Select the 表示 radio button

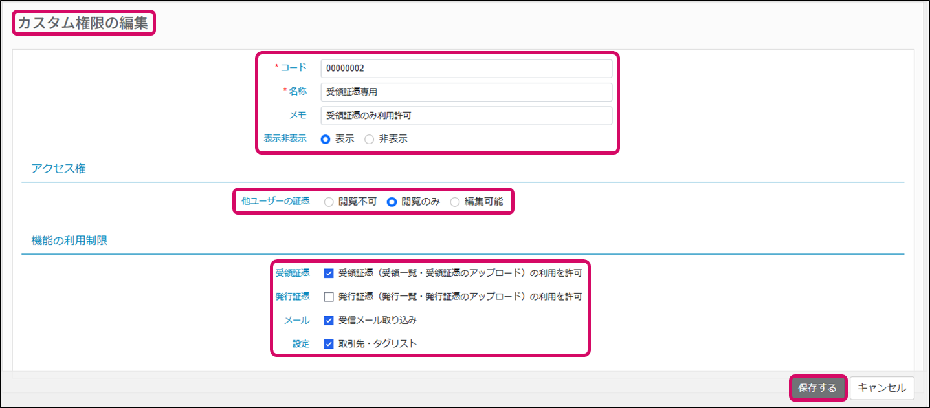(x=326, y=139)
